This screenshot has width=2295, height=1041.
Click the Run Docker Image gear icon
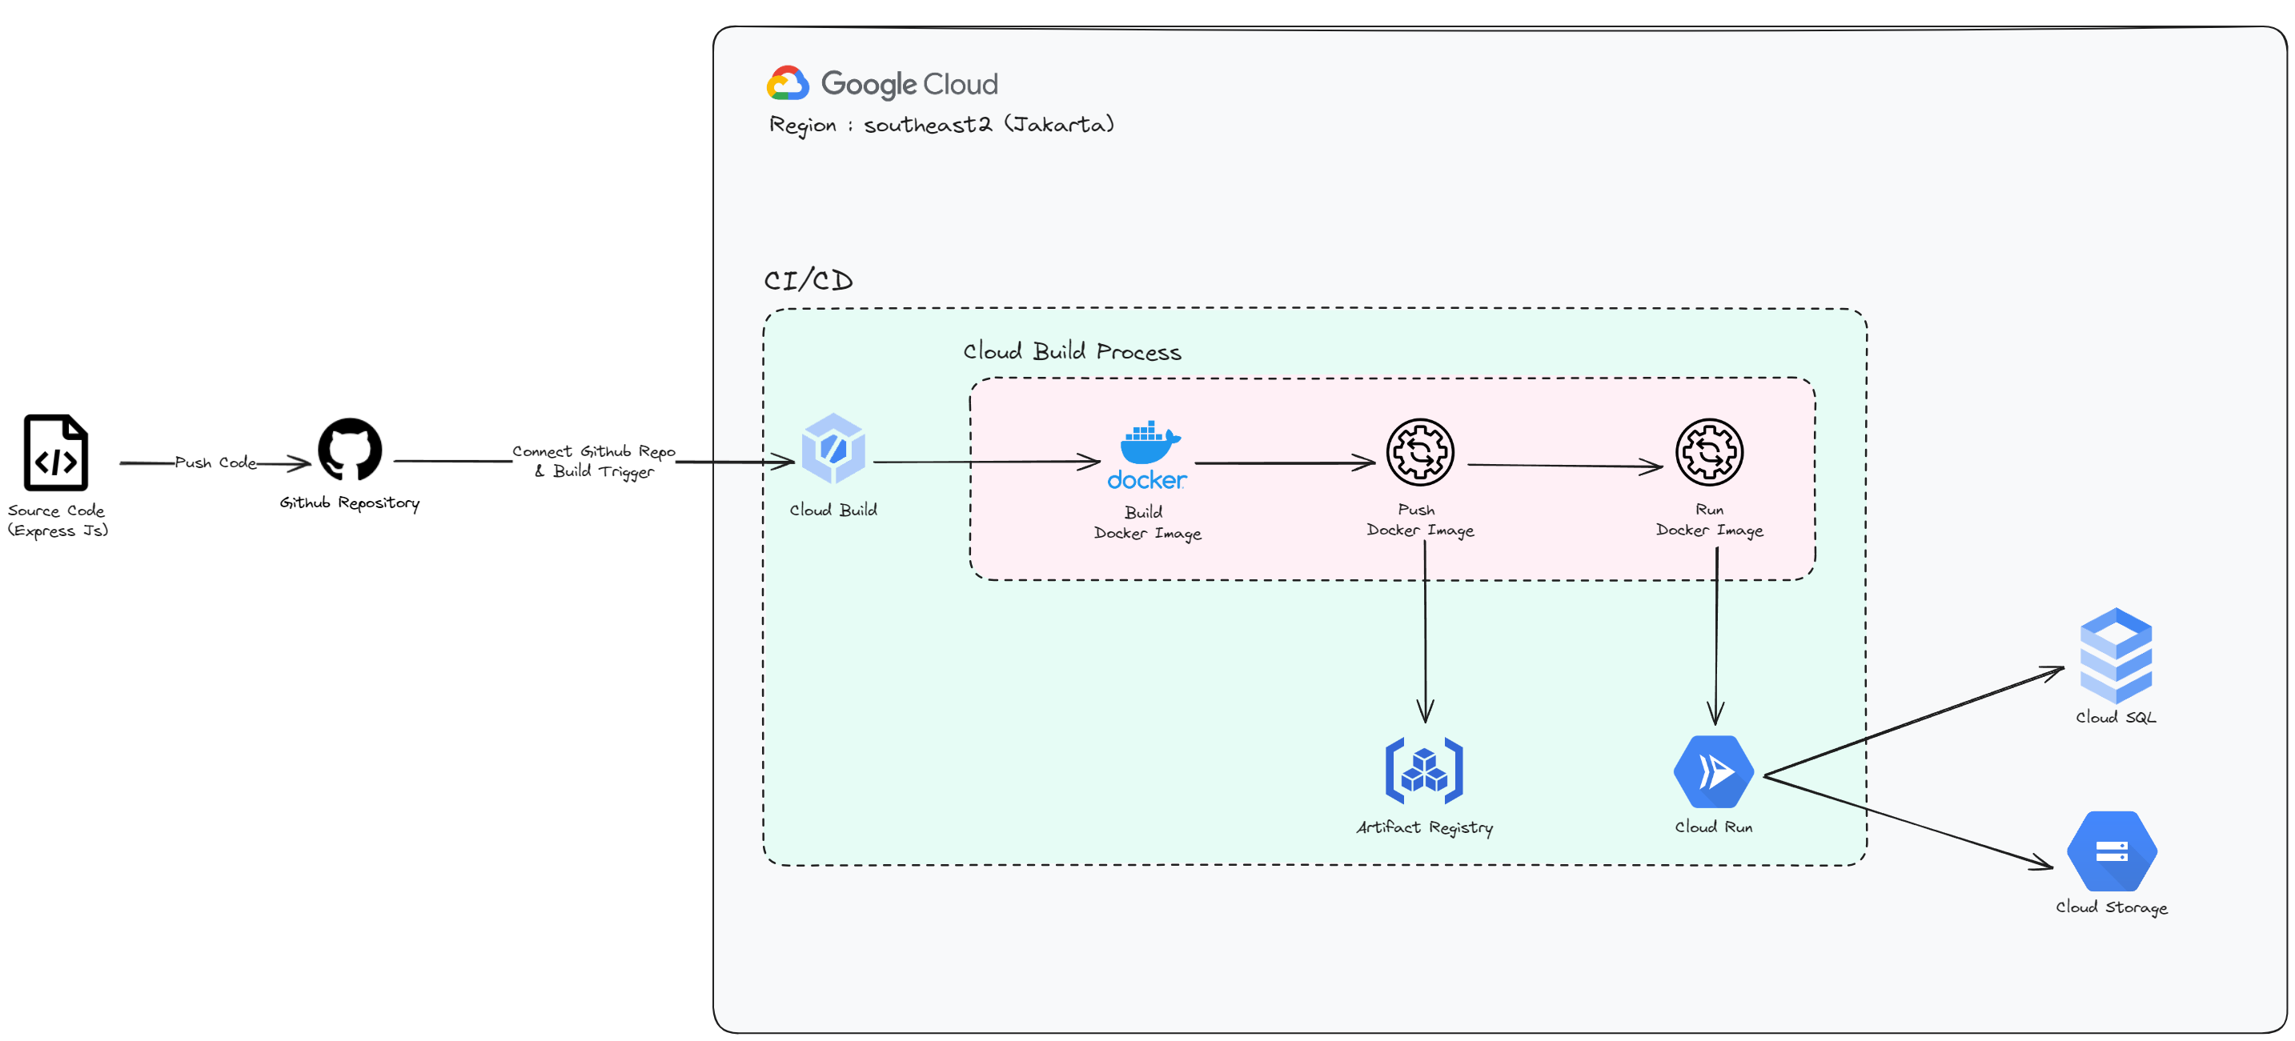[x=1709, y=452]
